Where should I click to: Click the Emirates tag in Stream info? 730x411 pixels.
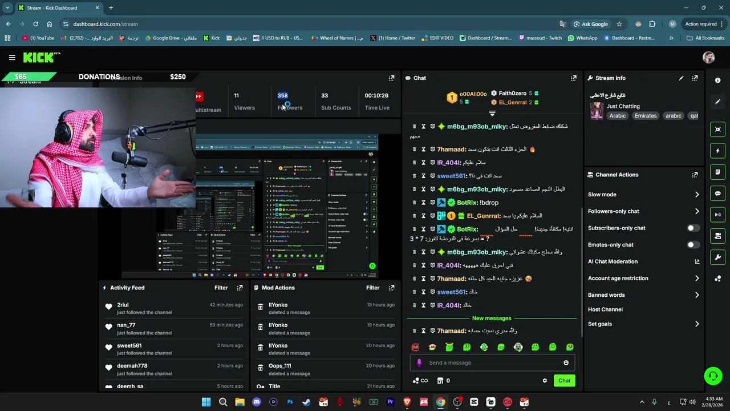(646, 116)
